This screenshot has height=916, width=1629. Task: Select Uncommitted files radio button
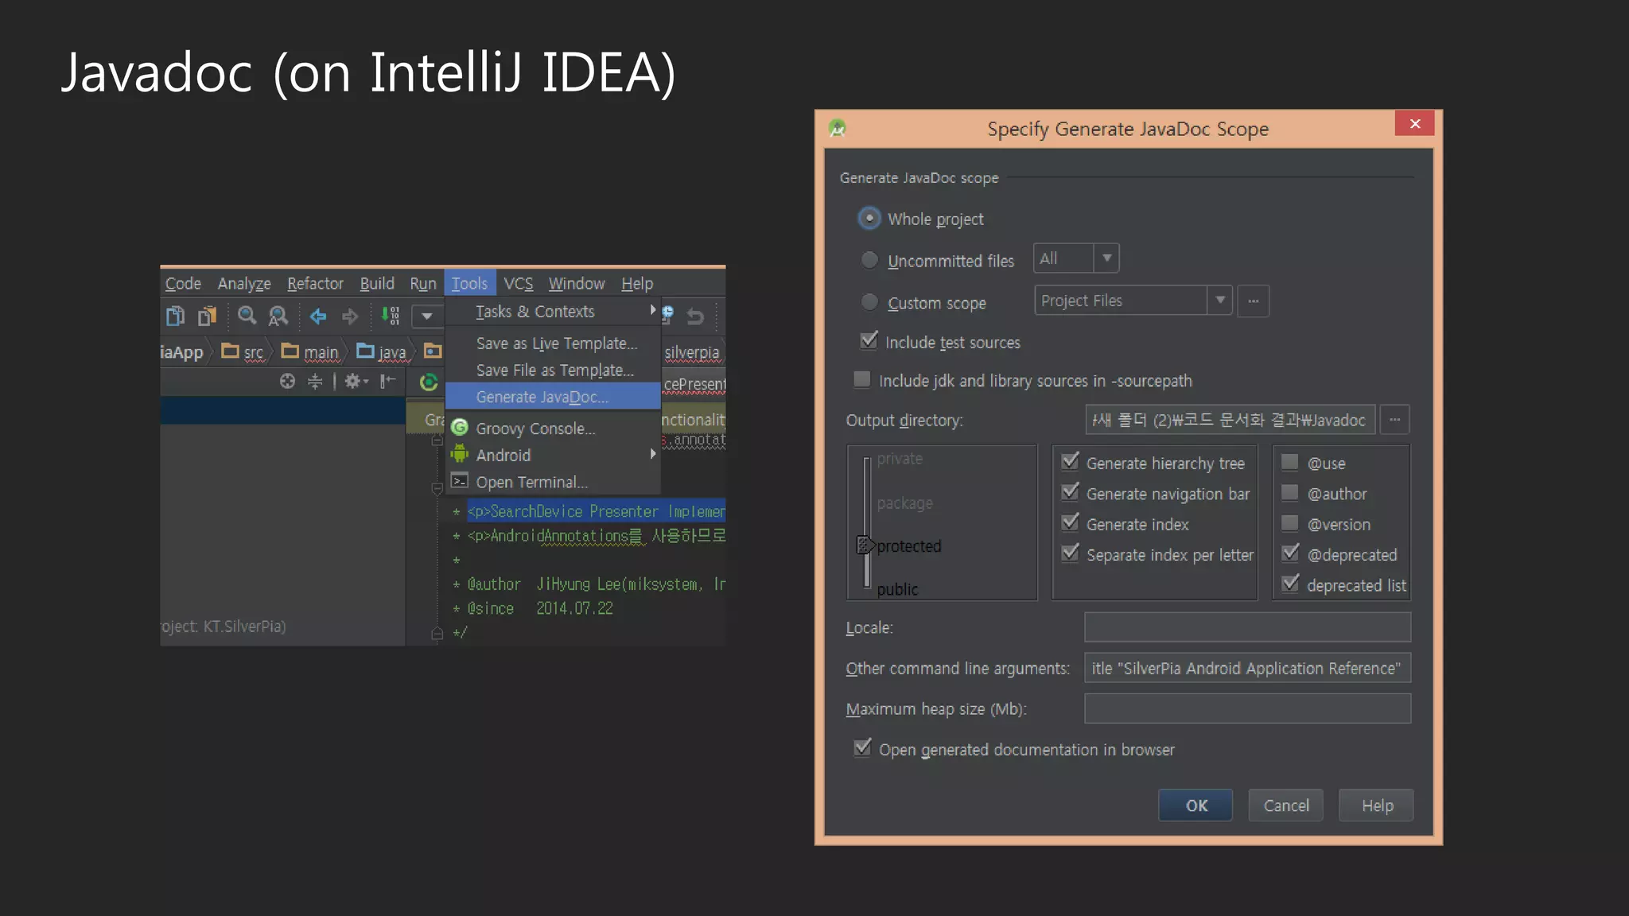click(869, 260)
